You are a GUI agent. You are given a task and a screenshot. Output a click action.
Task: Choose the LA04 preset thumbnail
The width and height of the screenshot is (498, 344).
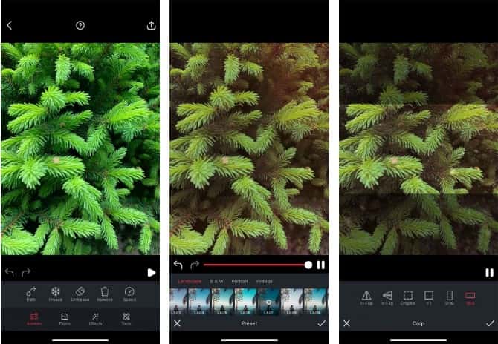click(199, 302)
